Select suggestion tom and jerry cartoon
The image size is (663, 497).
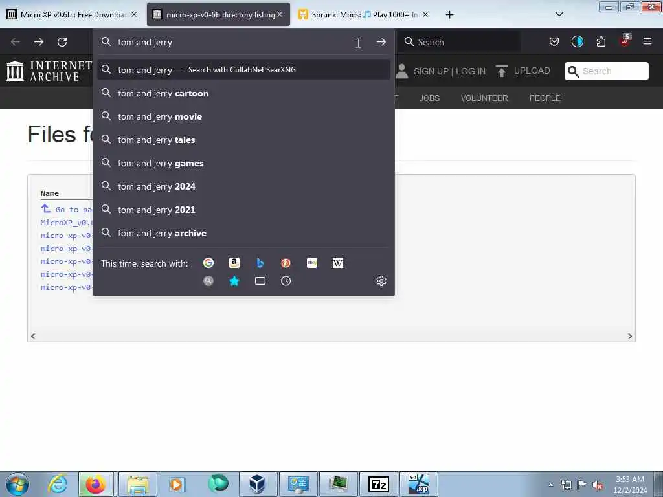(x=243, y=93)
